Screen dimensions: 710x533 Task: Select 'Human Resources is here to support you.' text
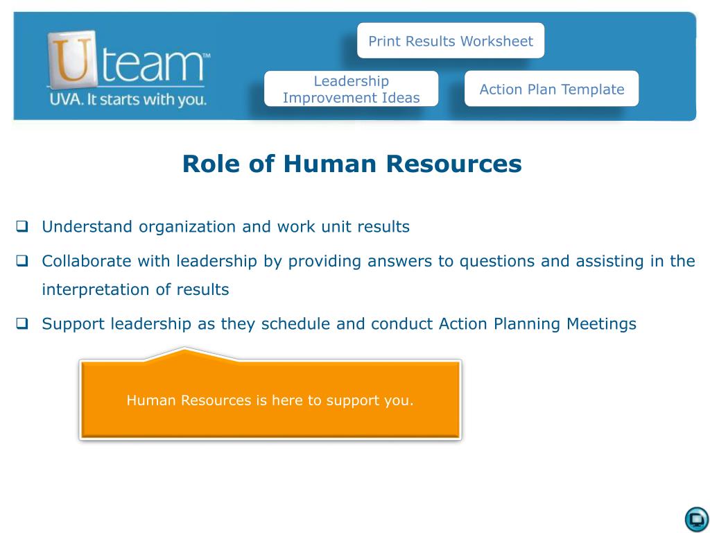270,400
